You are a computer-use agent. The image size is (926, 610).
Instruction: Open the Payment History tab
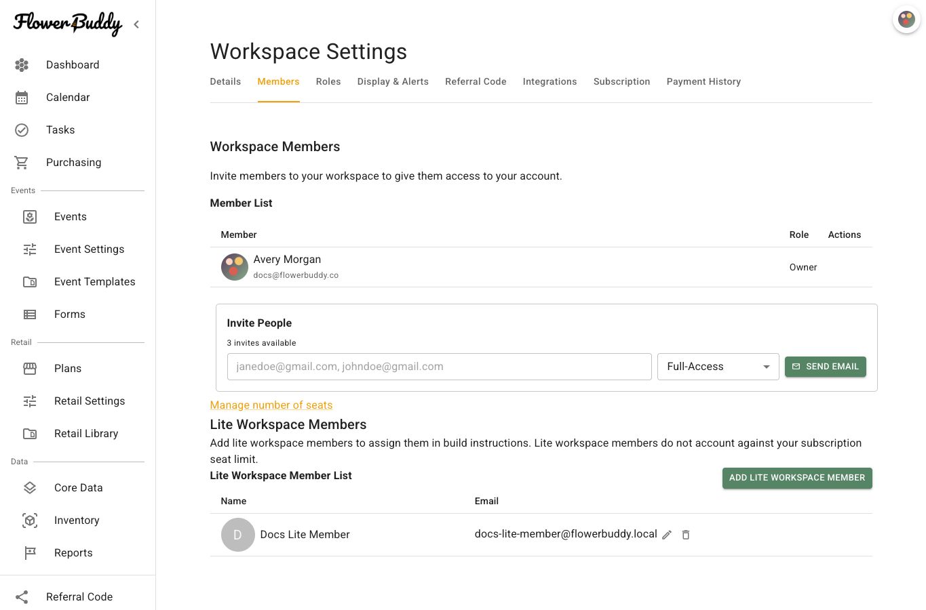pos(703,81)
